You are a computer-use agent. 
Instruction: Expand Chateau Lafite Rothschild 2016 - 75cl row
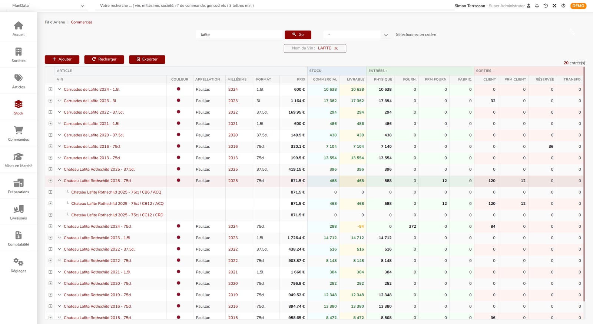59,306
